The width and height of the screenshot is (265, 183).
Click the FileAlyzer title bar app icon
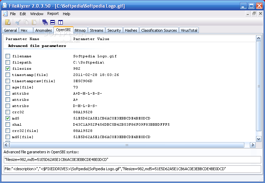tap(4, 6)
